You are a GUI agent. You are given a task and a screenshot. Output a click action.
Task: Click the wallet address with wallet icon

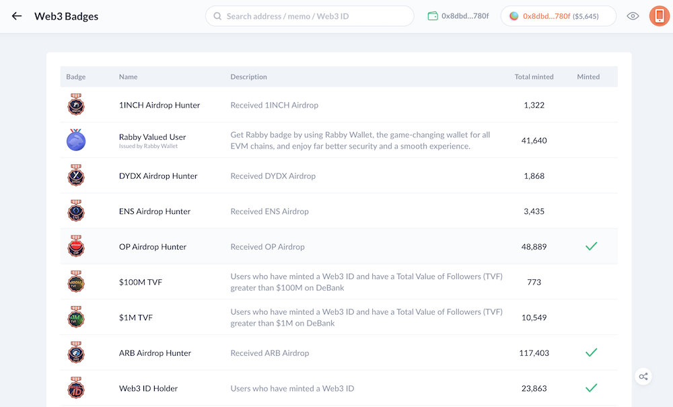click(x=458, y=16)
